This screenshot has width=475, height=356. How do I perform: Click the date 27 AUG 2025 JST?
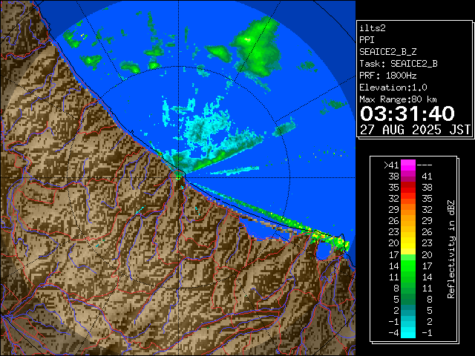click(x=415, y=129)
